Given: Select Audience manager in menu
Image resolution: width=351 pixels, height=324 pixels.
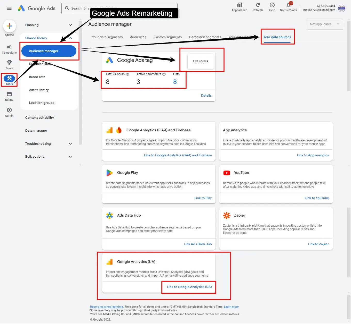Looking at the screenshot, I should 49,51.
